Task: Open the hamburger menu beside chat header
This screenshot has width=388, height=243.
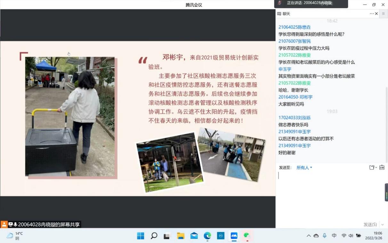Action: pos(383,13)
